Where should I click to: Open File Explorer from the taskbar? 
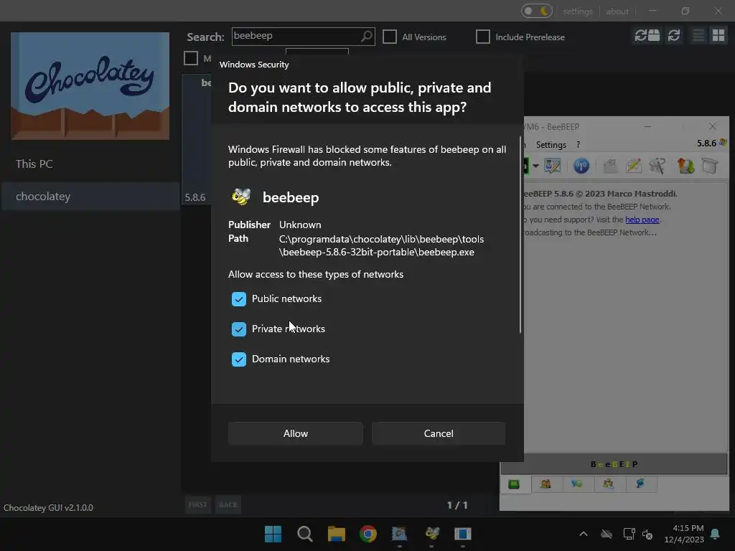[337, 534]
